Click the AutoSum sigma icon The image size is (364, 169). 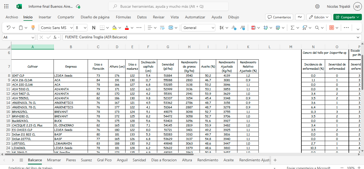(x=293, y=28)
